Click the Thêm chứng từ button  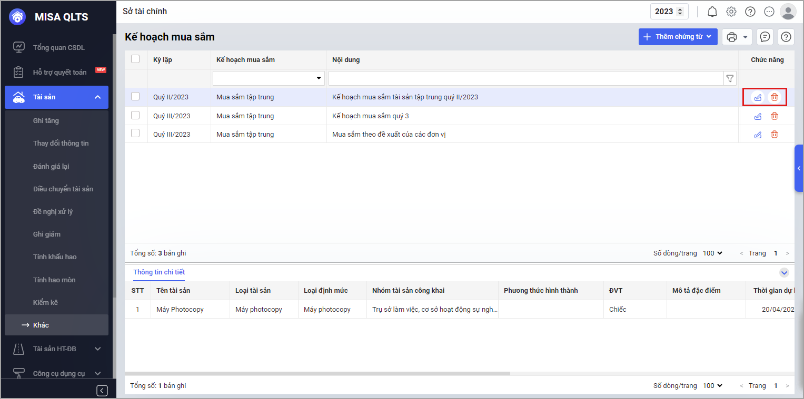678,37
